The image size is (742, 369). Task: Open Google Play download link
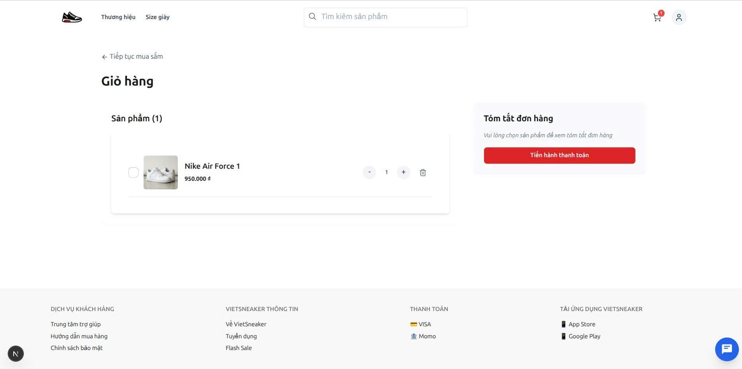point(580,336)
